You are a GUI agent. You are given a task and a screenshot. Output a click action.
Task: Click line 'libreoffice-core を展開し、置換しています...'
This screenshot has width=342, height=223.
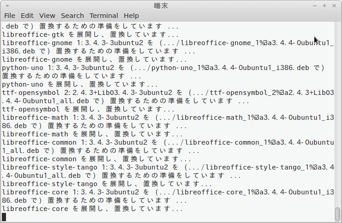tap(92, 209)
